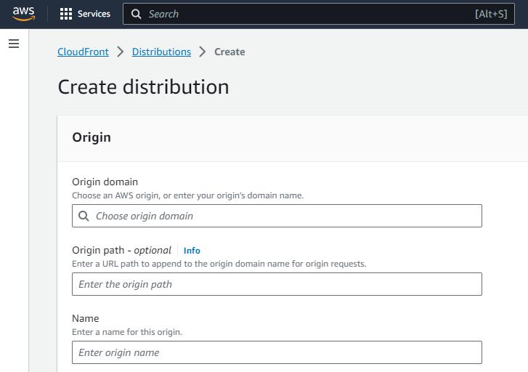Click the Create distribution heading
This screenshot has height=372, width=528.
[x=144, y=87]
